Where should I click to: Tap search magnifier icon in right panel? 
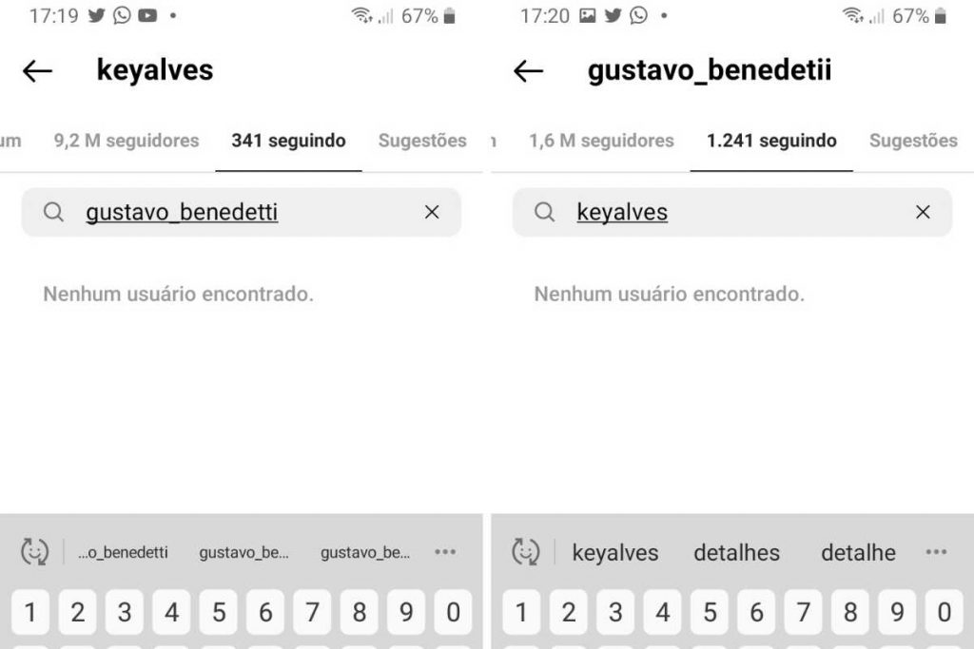click(544, 213)
